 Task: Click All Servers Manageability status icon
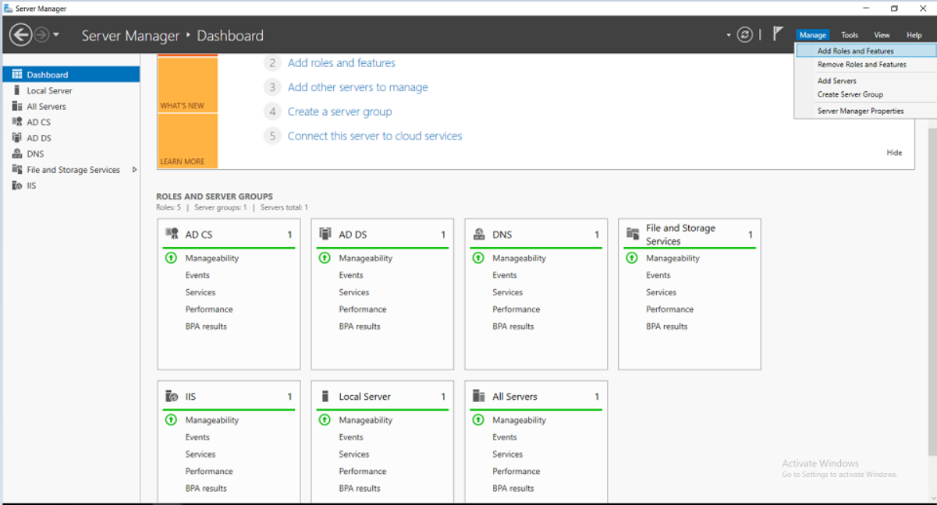478,420
